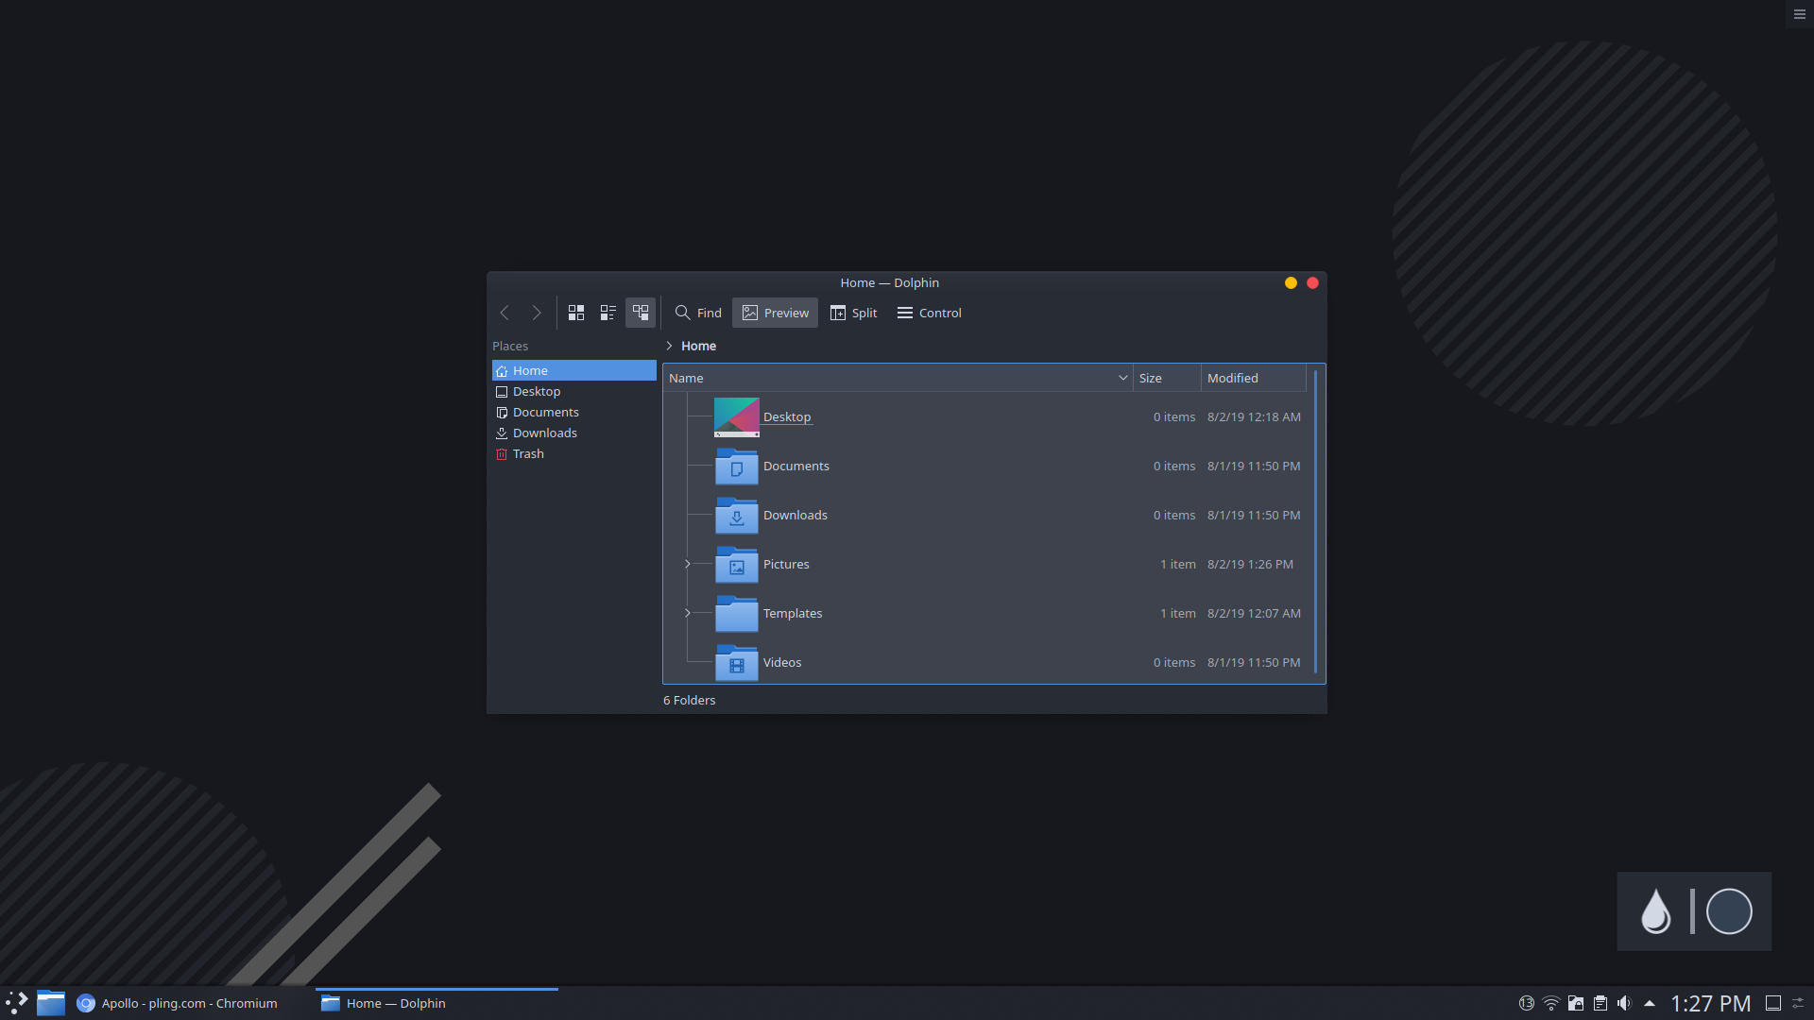Screen dimensions: 1814x1020
Task: Click Templates date '8/2/19 12:07 AM'
Action: pos(1254,614)
